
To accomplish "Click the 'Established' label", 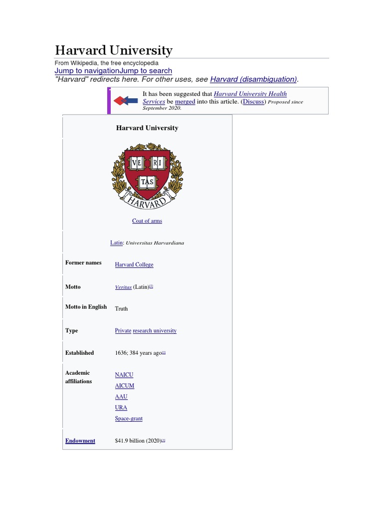I will 79,353.
